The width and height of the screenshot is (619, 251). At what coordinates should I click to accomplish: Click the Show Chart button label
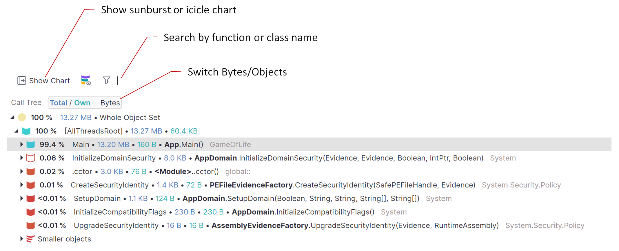coord(50,81)
